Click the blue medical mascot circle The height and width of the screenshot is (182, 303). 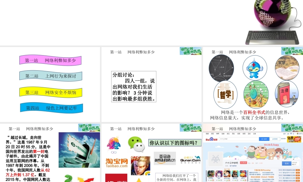pos(255,68)
